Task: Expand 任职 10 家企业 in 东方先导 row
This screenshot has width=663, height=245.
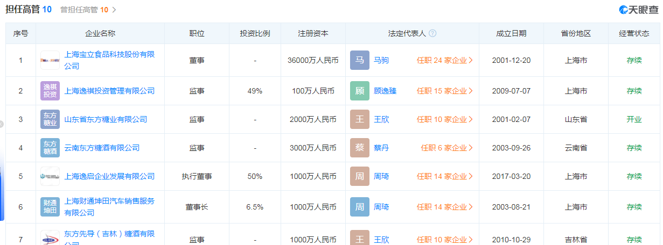Action: (445, 240)
